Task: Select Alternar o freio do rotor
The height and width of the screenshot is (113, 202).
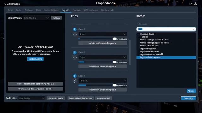Action: 149,46
